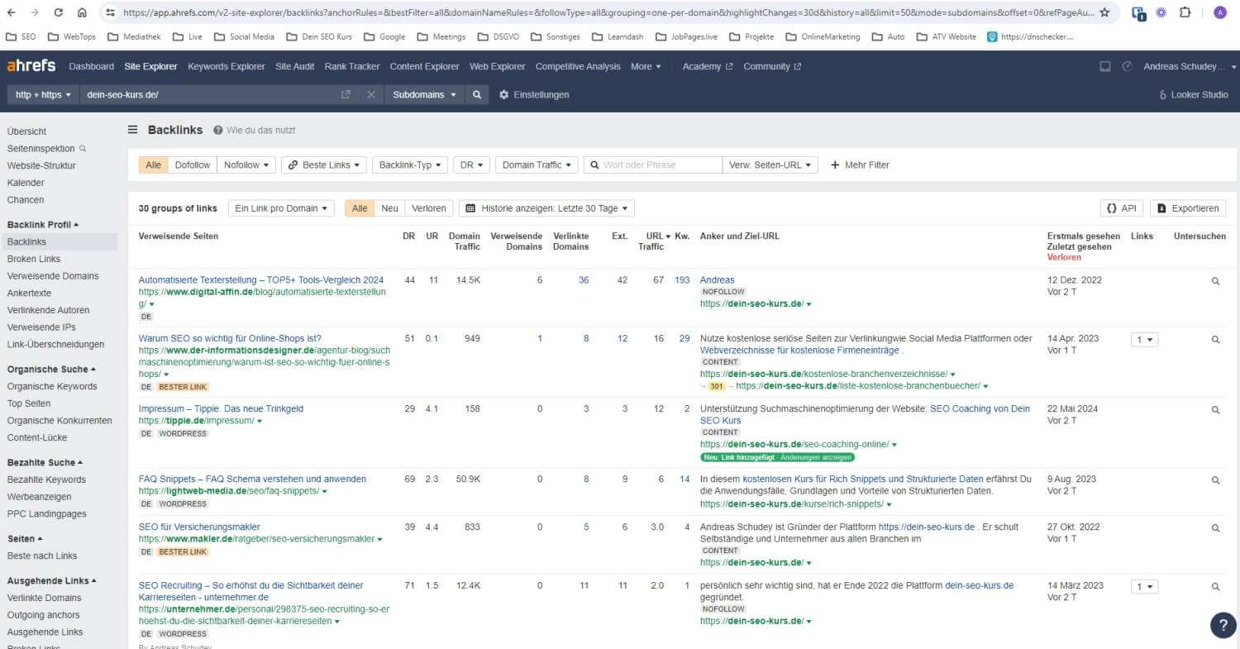The height and width of the screenshot is (649, 1240).
Task: Show only Neu links
Action: click(389, 208)
